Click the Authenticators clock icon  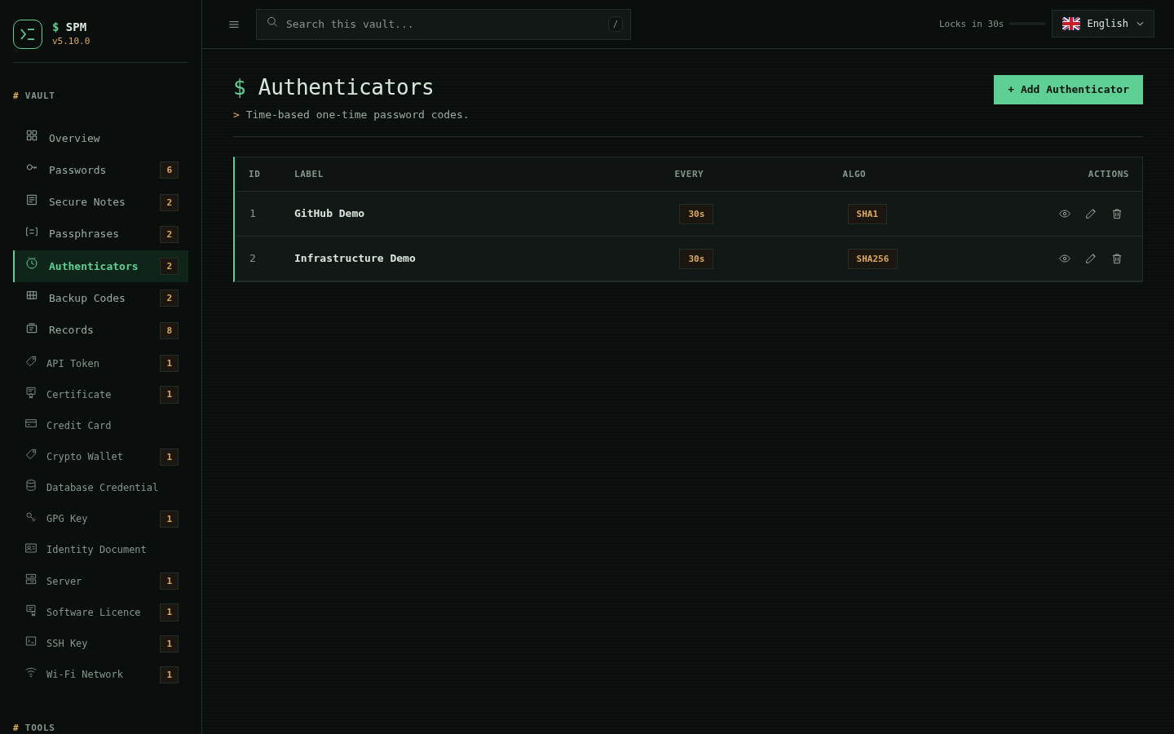click(x=32, y=263)
